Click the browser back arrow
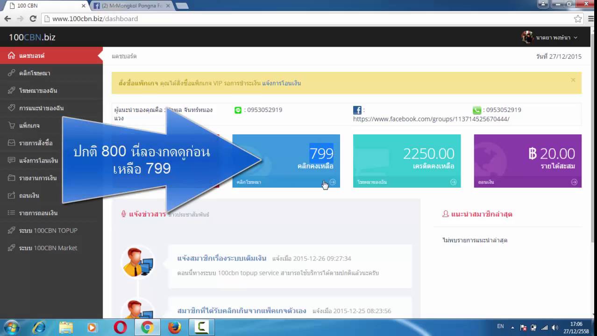597x336 pixels. click(7, 19)
